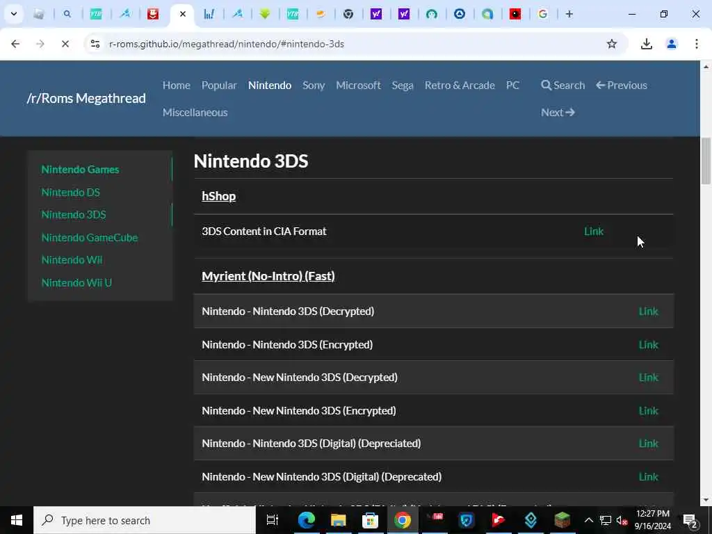712x534 pixels.
Task: Go forward in browser history
Action: (x=40, y=44)
